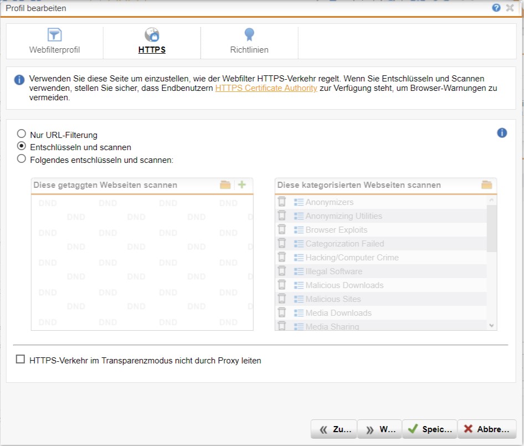524x446 pixels.
Task: Click the Speichern save button
Action: click(429, 429)
